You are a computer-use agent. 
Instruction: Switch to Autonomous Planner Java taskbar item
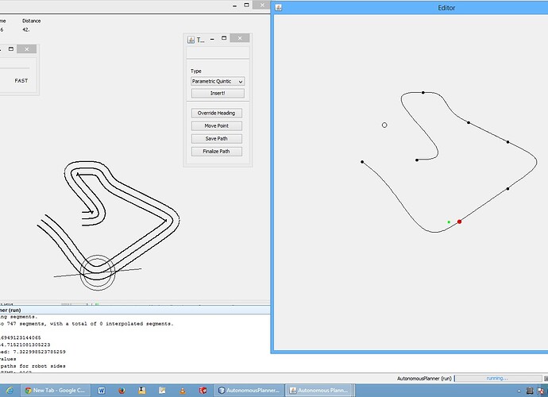(x=318, y=391)
